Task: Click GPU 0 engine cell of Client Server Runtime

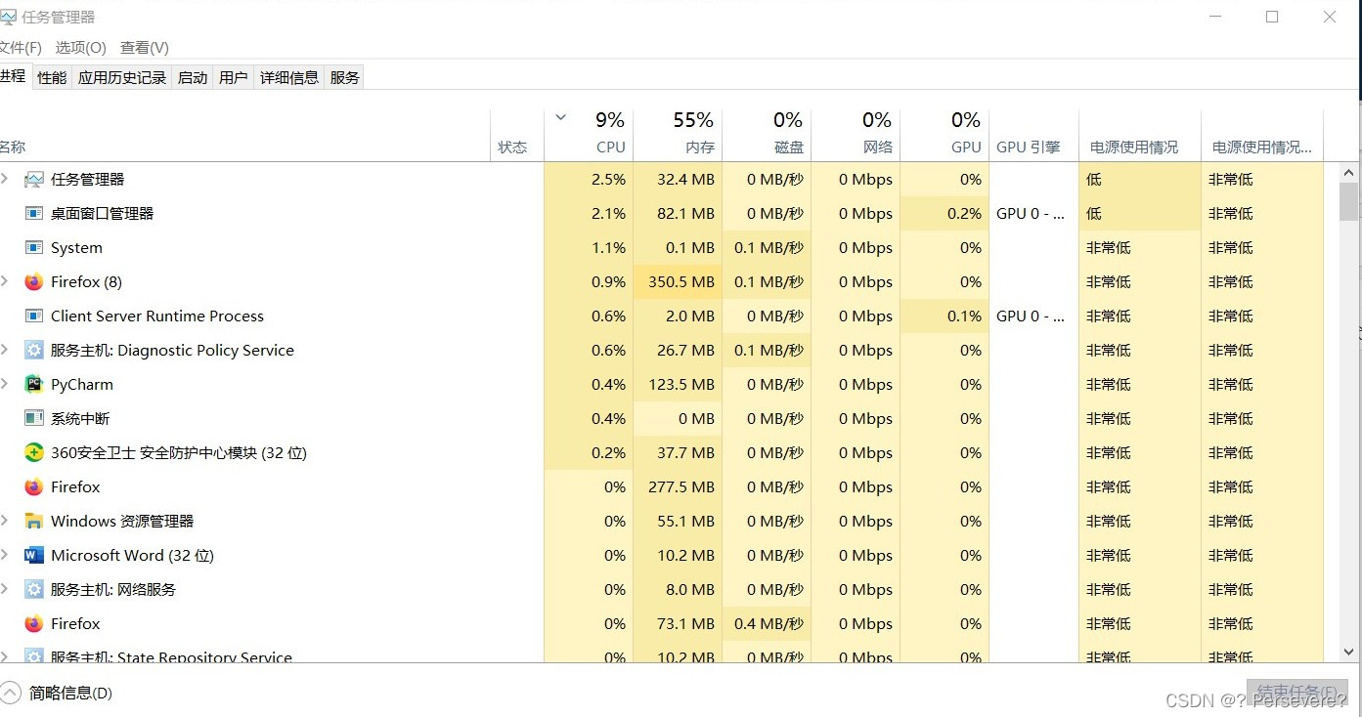Action: (1033, 316)
